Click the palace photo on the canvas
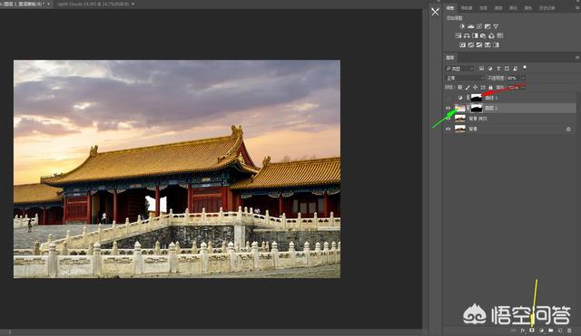The image size is (581, 336). 177,169
